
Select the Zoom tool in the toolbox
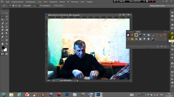click(7, 44)
